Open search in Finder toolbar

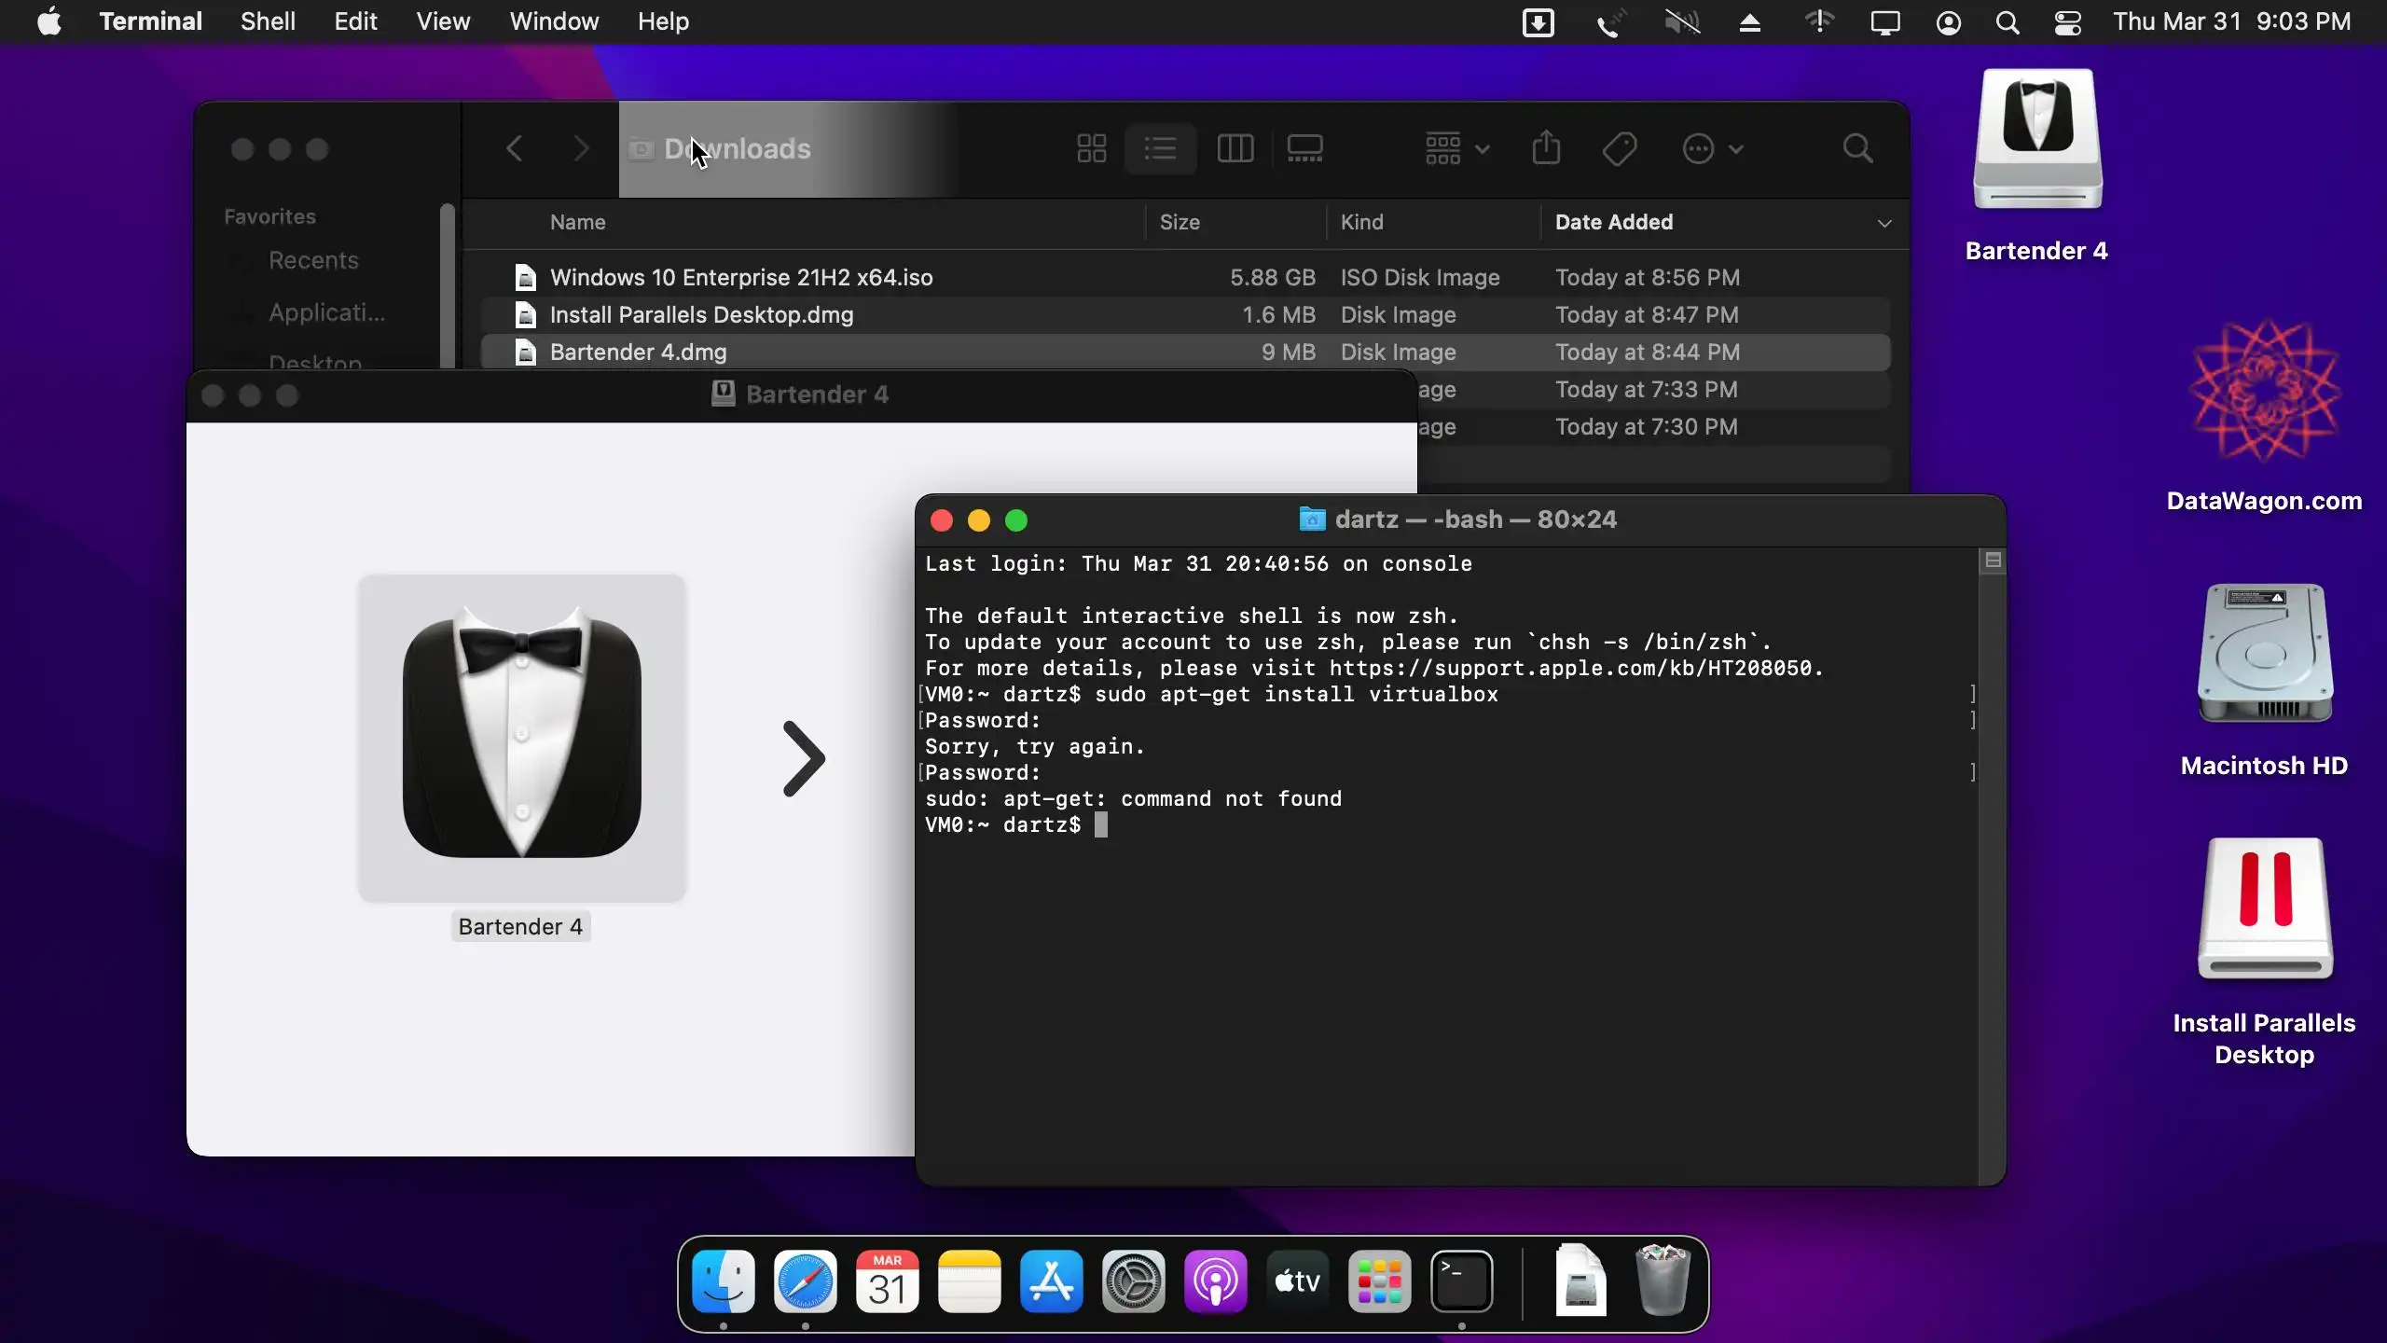click(x=1857, y=148)
